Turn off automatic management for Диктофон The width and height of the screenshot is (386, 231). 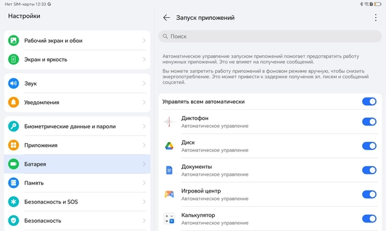[x=369, y=122]
